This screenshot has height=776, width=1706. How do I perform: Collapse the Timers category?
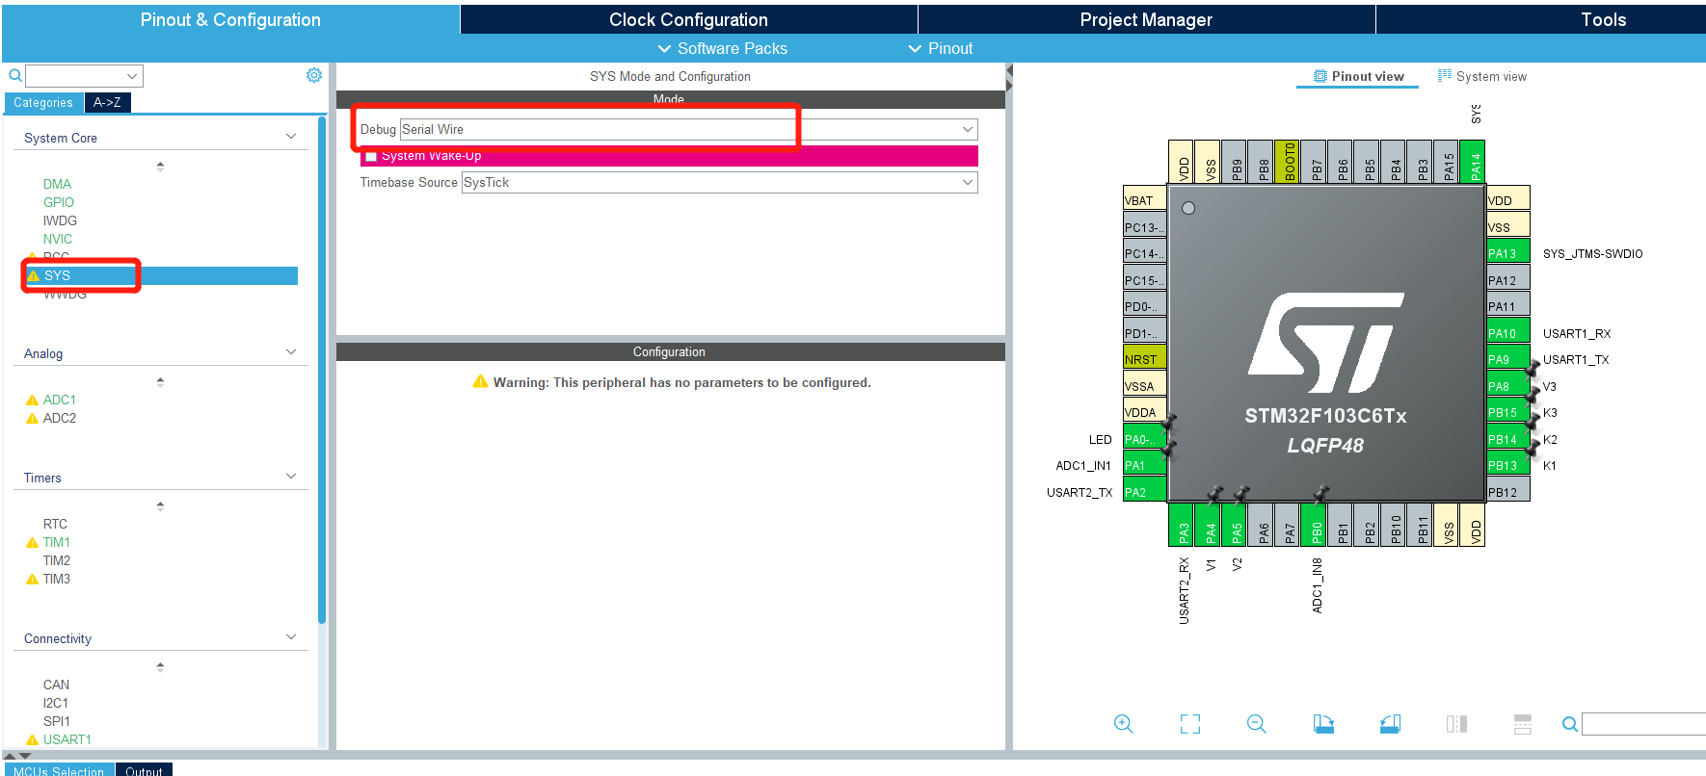(x=291, y=477)
